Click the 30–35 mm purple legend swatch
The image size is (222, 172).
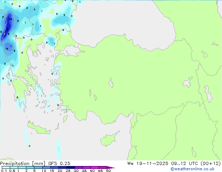[x=78, y=167]
